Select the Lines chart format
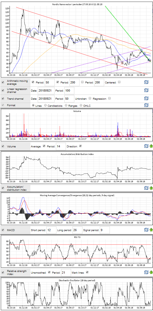 click(x=33, y=106)
